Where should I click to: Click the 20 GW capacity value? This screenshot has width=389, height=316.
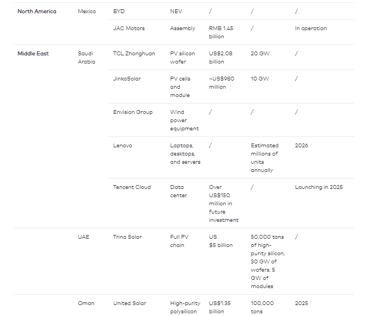pos(260,54)
